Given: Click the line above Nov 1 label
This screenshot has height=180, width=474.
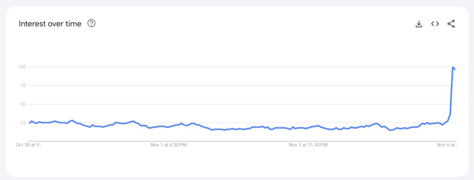Looking at the screenshot, I should [168, 126].
